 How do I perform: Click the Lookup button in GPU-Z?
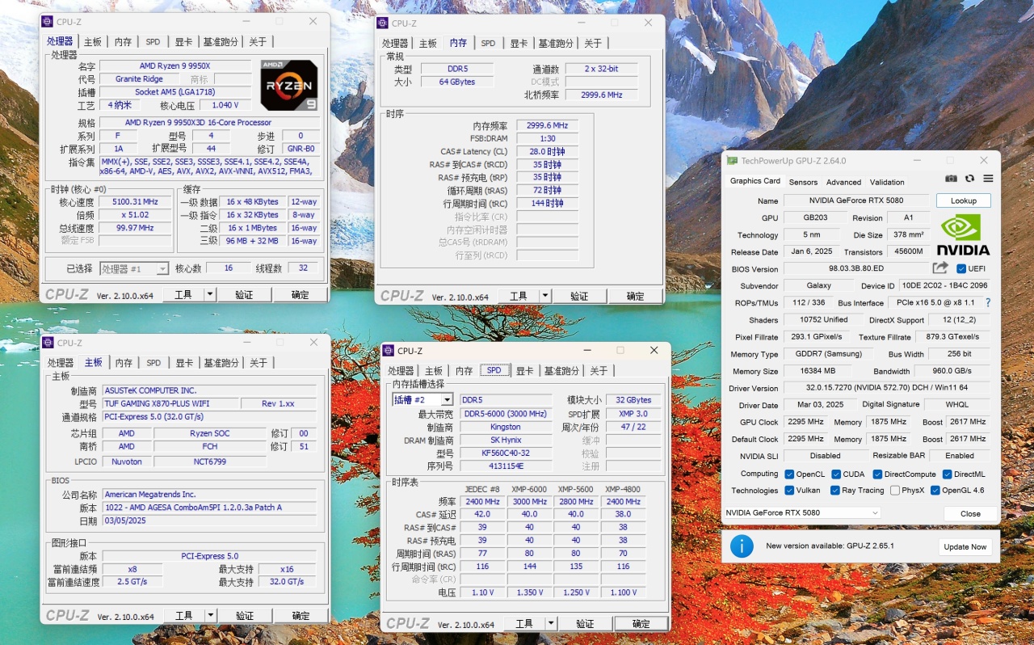(964, 200)
